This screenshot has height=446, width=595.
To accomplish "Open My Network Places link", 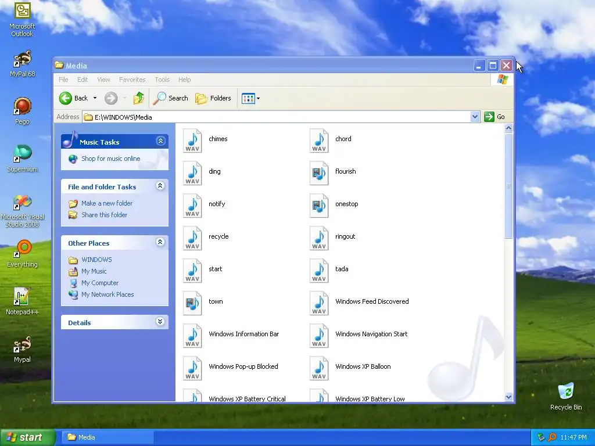I will tap(107, 294).
